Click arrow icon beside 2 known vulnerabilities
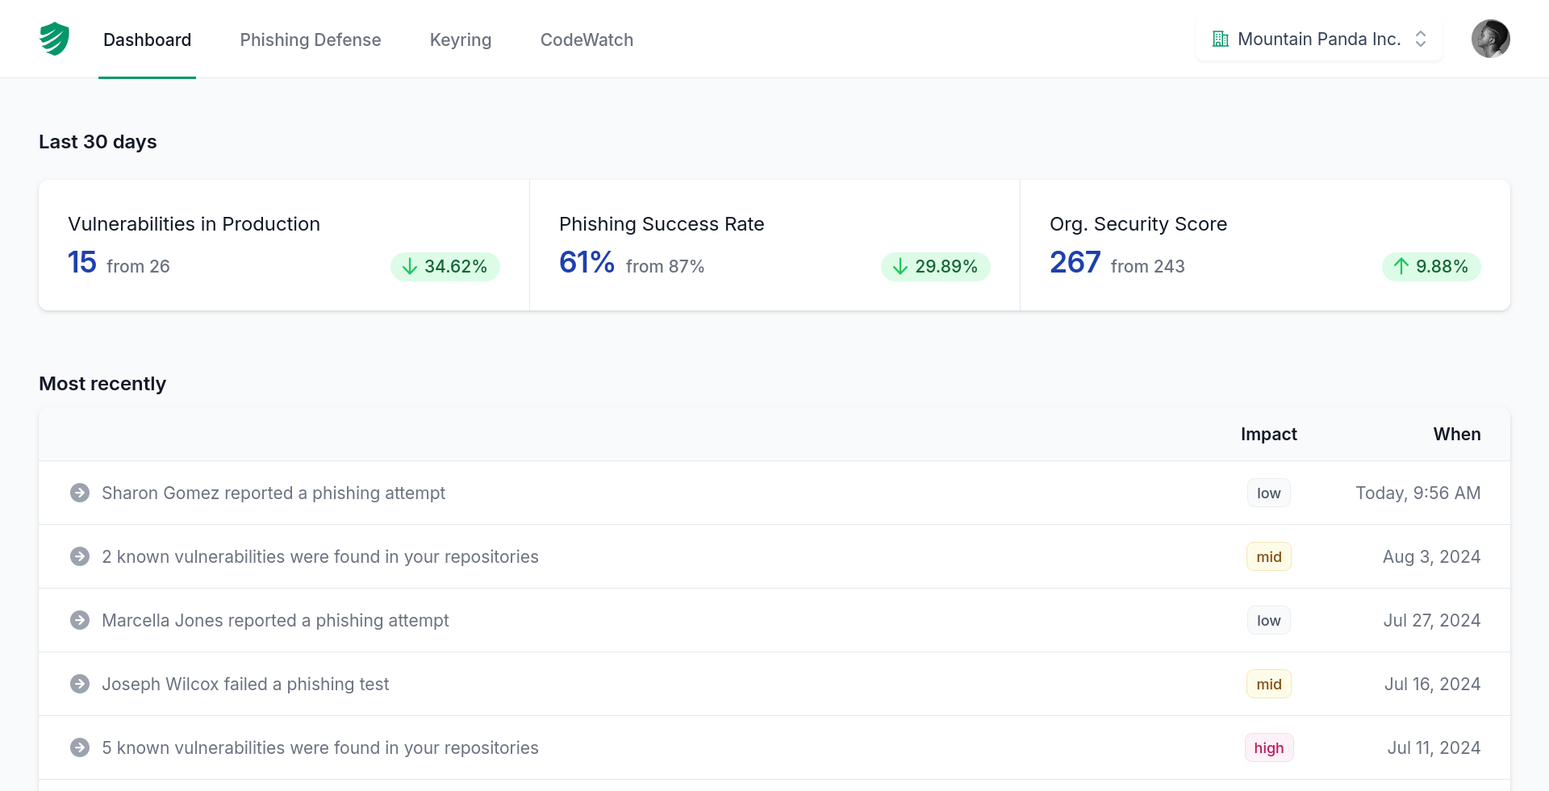The image size is (1549, 791). [x=80, y=556]
